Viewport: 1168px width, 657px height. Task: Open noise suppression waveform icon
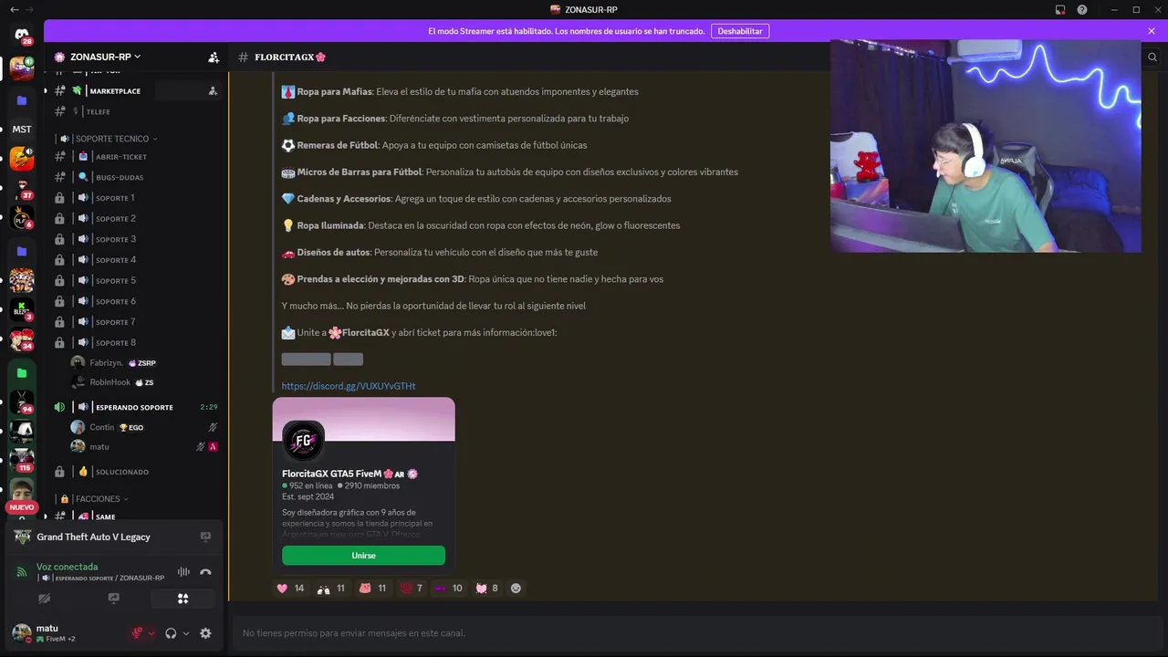point(183,572)
